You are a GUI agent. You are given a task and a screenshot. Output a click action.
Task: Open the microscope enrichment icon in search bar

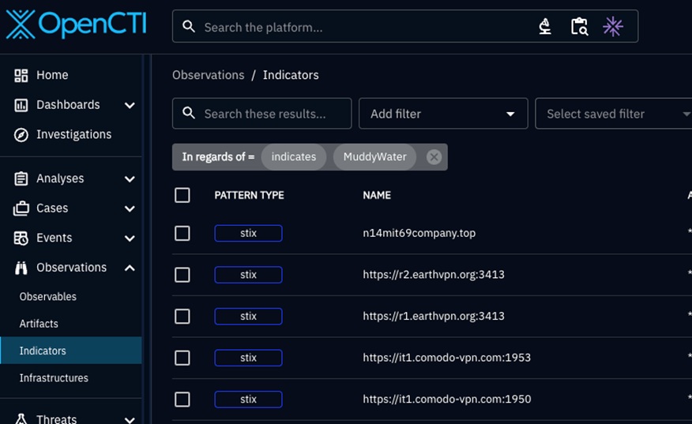(545, 27)
